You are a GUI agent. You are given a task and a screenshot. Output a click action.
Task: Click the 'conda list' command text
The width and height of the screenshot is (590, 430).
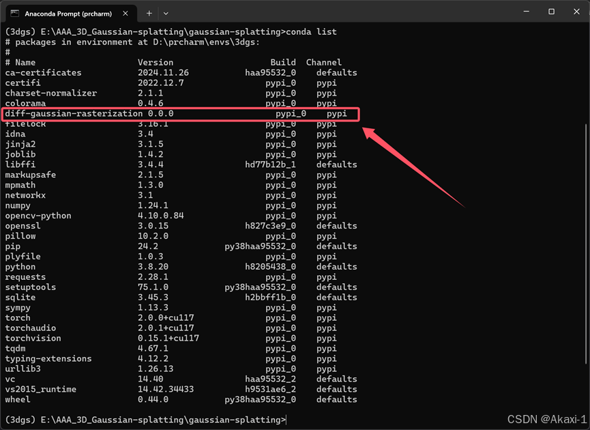[311, 31]
